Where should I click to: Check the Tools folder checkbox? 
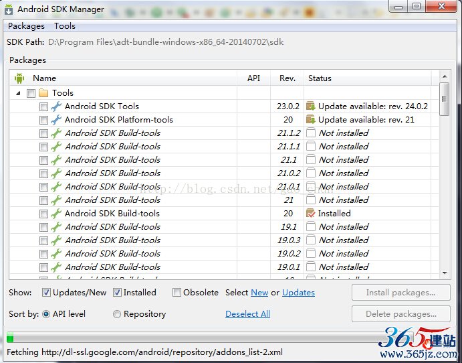(31, 94)
